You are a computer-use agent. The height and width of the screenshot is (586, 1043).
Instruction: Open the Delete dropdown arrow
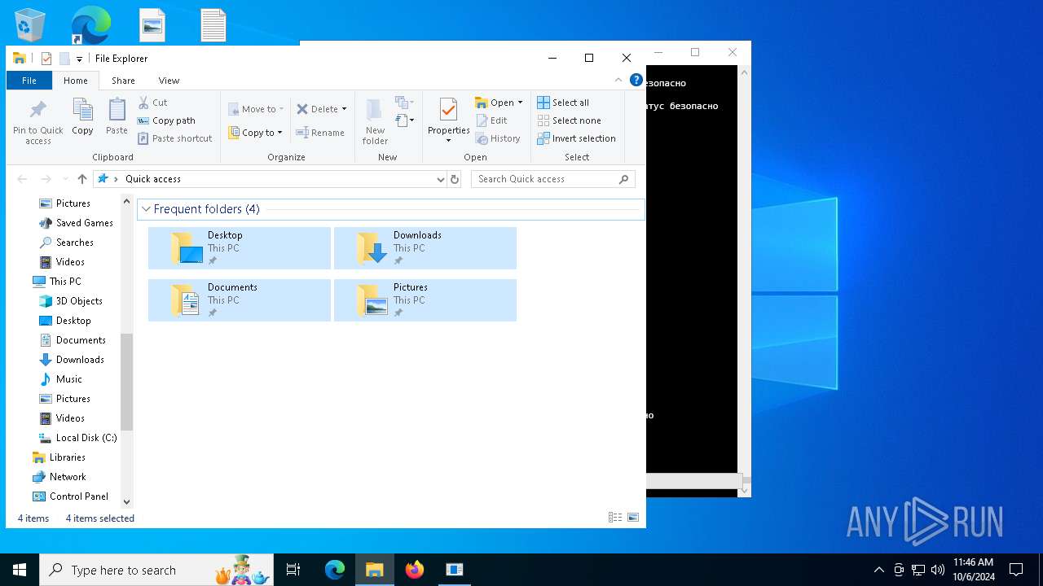[x=344, y=109]
